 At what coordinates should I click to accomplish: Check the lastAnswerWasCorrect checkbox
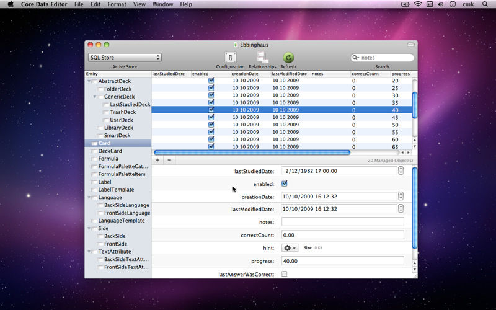tap(285, 274)
